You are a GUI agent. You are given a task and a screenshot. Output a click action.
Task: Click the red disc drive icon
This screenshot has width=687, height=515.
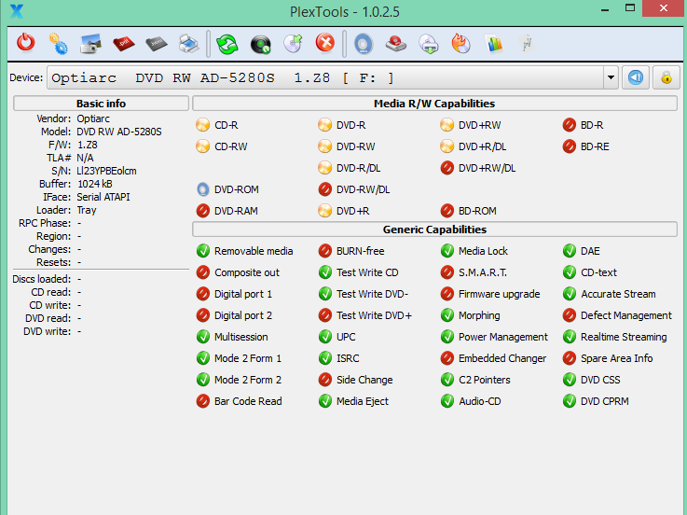pyautogui.click(x=395, y=44)
